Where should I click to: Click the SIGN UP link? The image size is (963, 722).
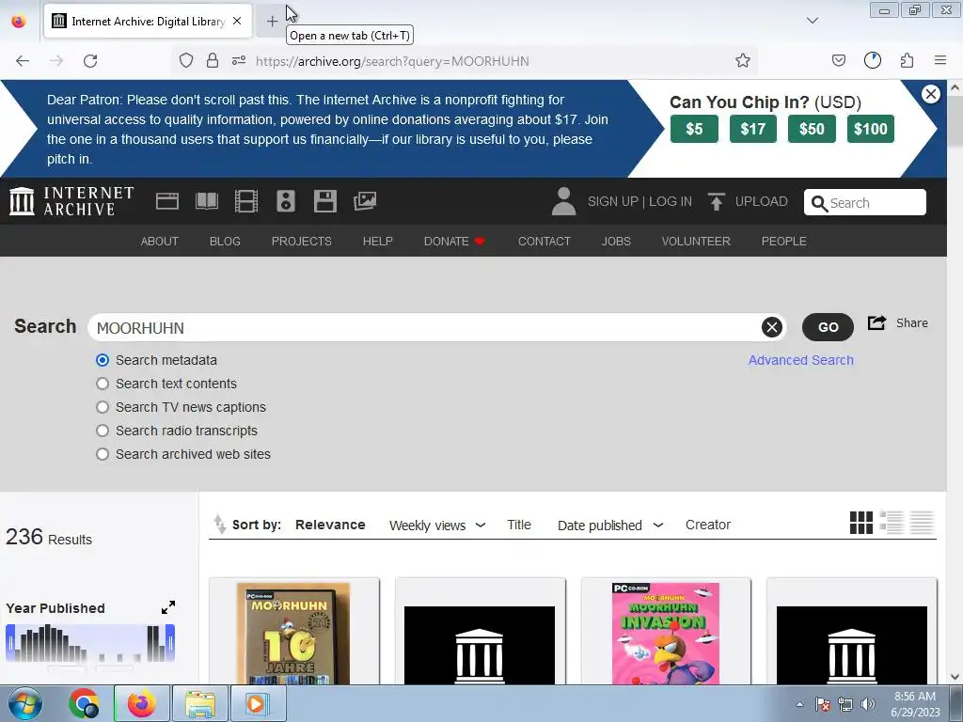613,201
